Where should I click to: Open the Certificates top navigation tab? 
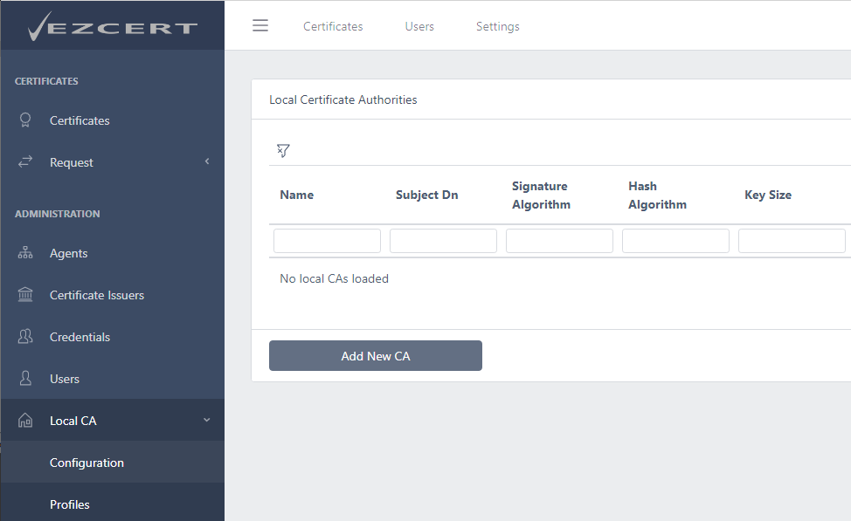(x=333, y=26)
